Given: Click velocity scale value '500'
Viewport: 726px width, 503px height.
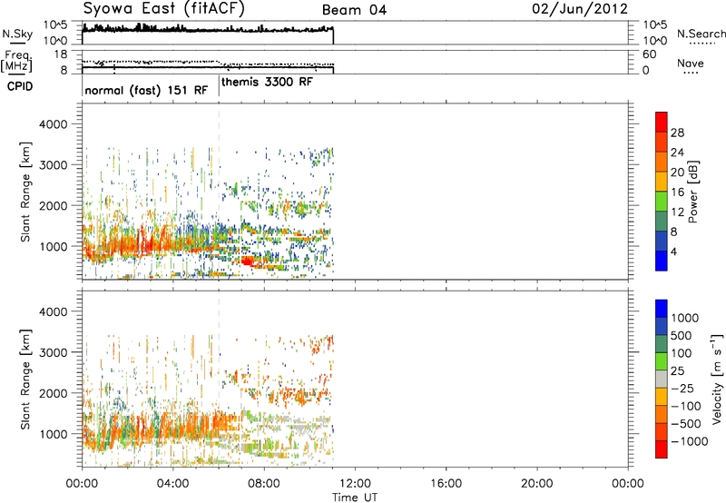Looking at the screenshot, I should (x=682, y=335).
